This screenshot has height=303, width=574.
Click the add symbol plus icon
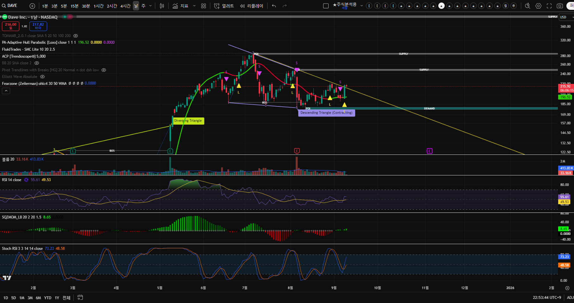32,6
